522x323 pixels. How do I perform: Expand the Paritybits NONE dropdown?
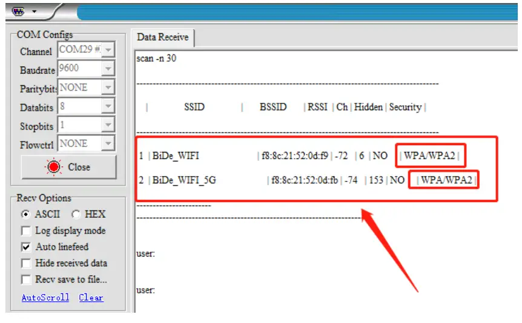pyautogui.click(x=108, y=88)
